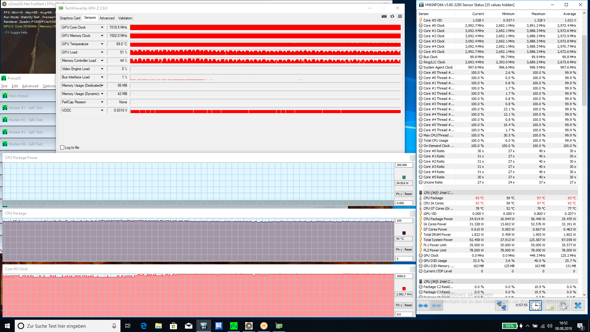Click HWiNFO blue X close sensors icon

[578, 306]
